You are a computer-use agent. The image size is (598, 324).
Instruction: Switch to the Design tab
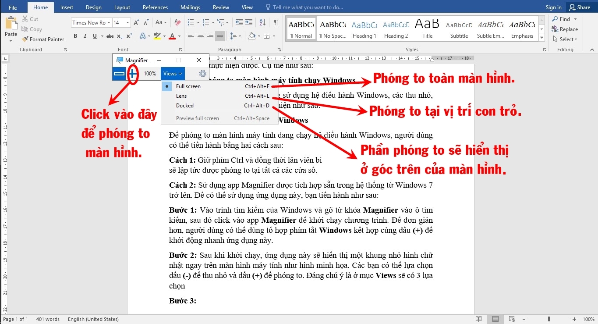(x=93, y=7)
